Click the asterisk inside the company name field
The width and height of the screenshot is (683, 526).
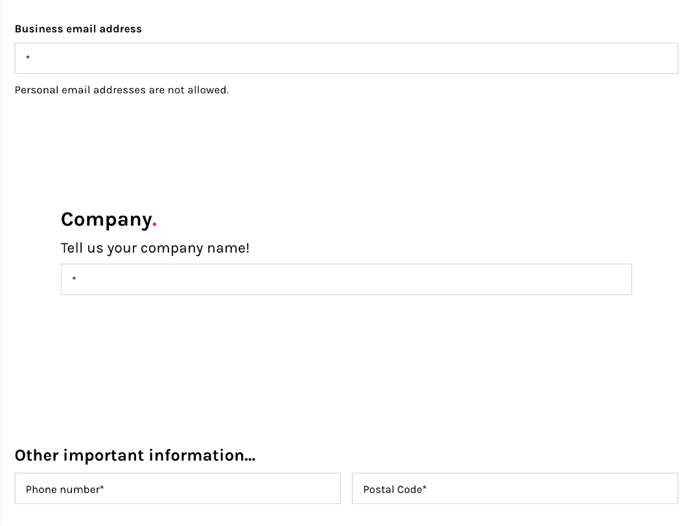point(75,279)
